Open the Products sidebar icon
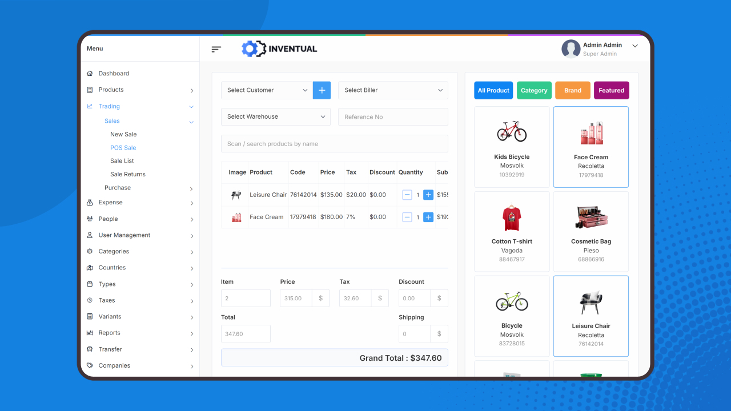This screenshot has width=731, height=411. point(89,90)
